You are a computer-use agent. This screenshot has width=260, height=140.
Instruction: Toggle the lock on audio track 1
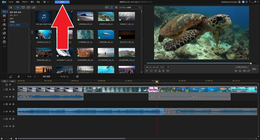point(13,97)
